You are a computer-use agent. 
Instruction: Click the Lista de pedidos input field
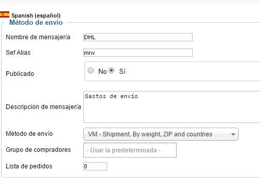95,166
